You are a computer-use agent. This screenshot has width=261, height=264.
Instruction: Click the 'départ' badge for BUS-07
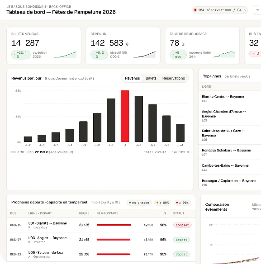(181, 240)
